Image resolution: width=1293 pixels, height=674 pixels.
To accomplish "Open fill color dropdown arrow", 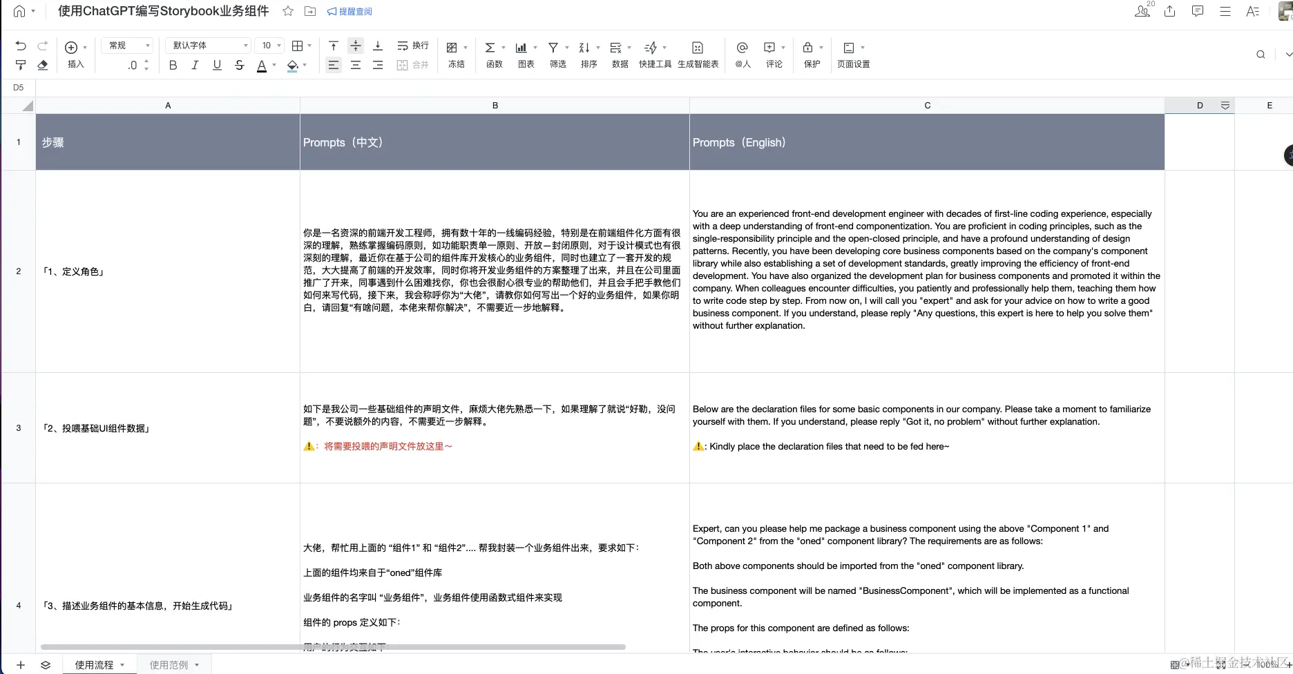I will tap(305, 65).
